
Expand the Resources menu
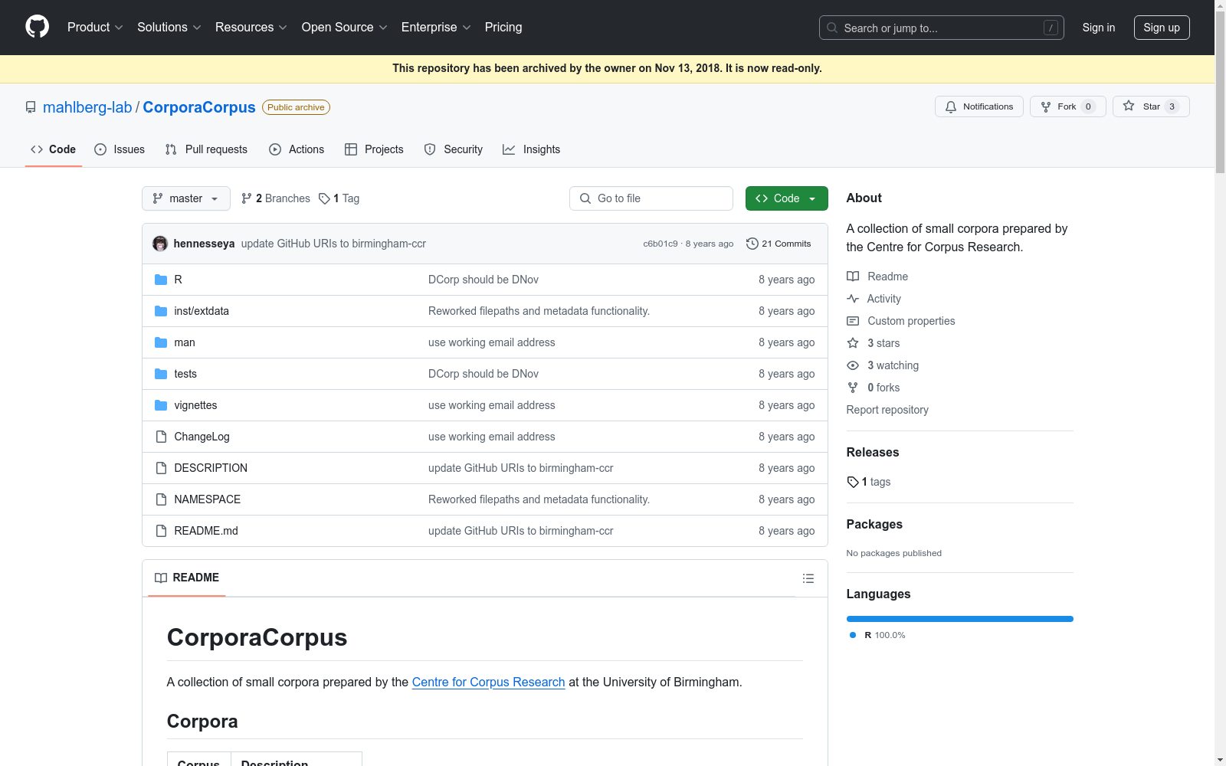[x=251, y=27]
